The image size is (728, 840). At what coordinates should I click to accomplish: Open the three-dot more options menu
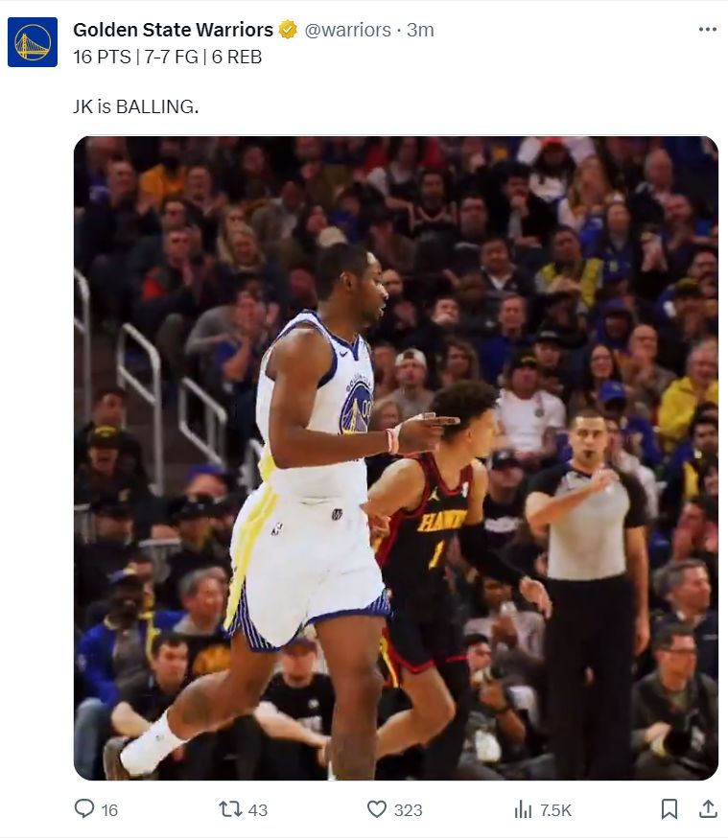click(708, 30)
